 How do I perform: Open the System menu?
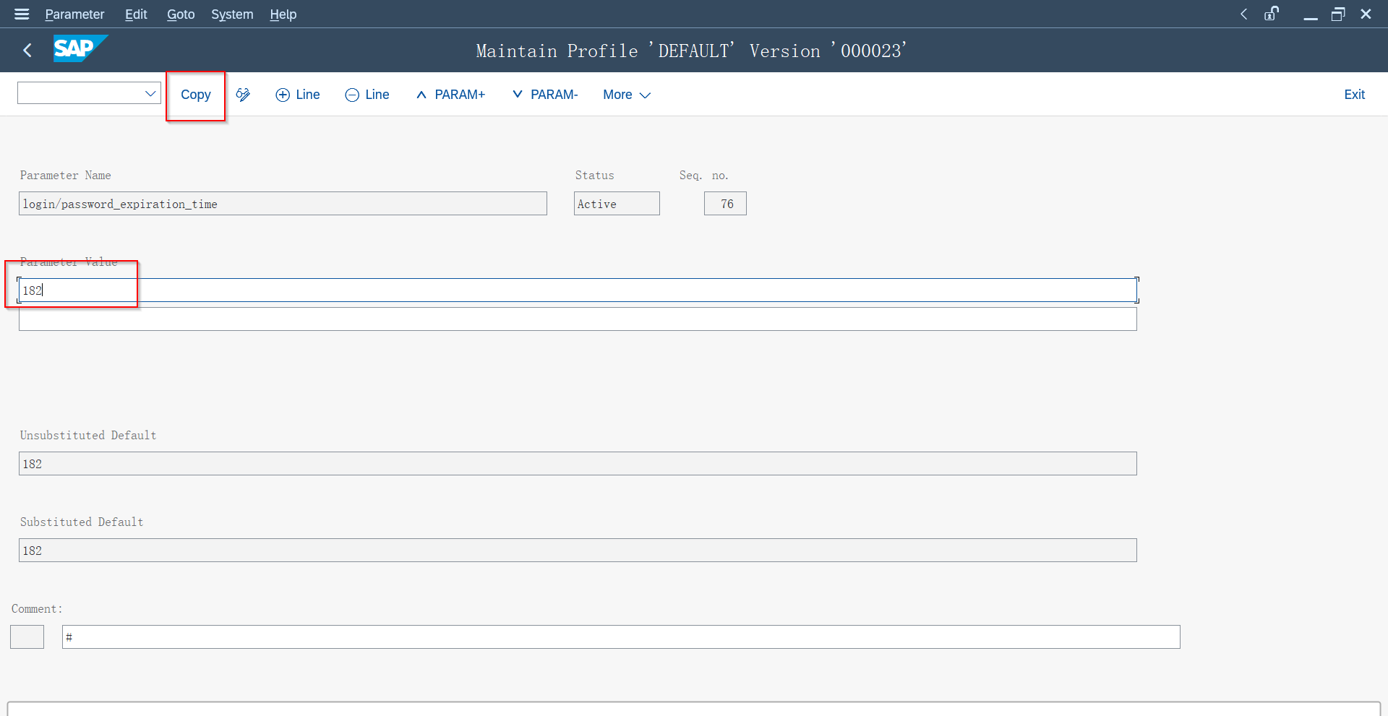coord(232,14)
